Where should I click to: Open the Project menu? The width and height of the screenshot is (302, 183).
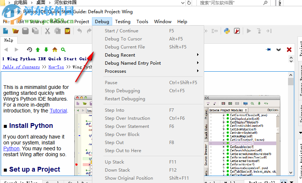point(82,22)
